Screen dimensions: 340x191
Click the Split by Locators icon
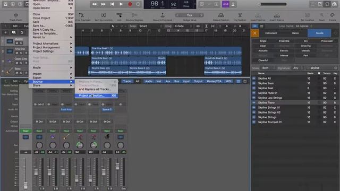pos(104,15)
